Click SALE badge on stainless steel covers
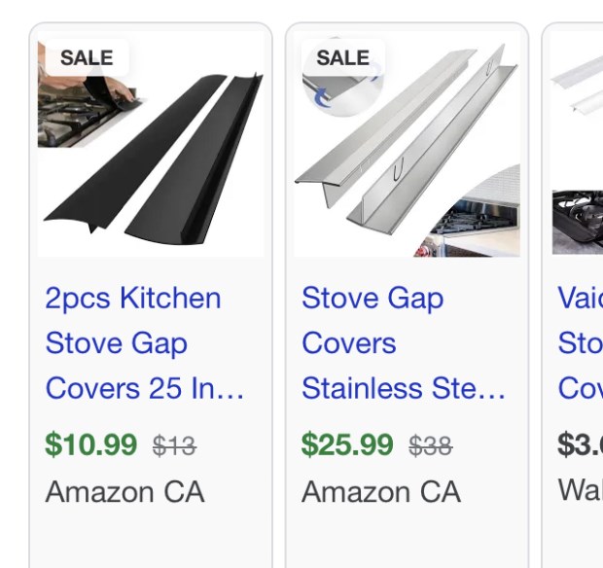Screen dimensions: 603x568 343,57
